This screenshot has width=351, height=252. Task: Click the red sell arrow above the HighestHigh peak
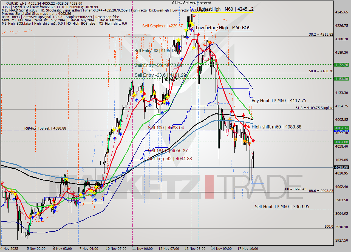point(194,15)
